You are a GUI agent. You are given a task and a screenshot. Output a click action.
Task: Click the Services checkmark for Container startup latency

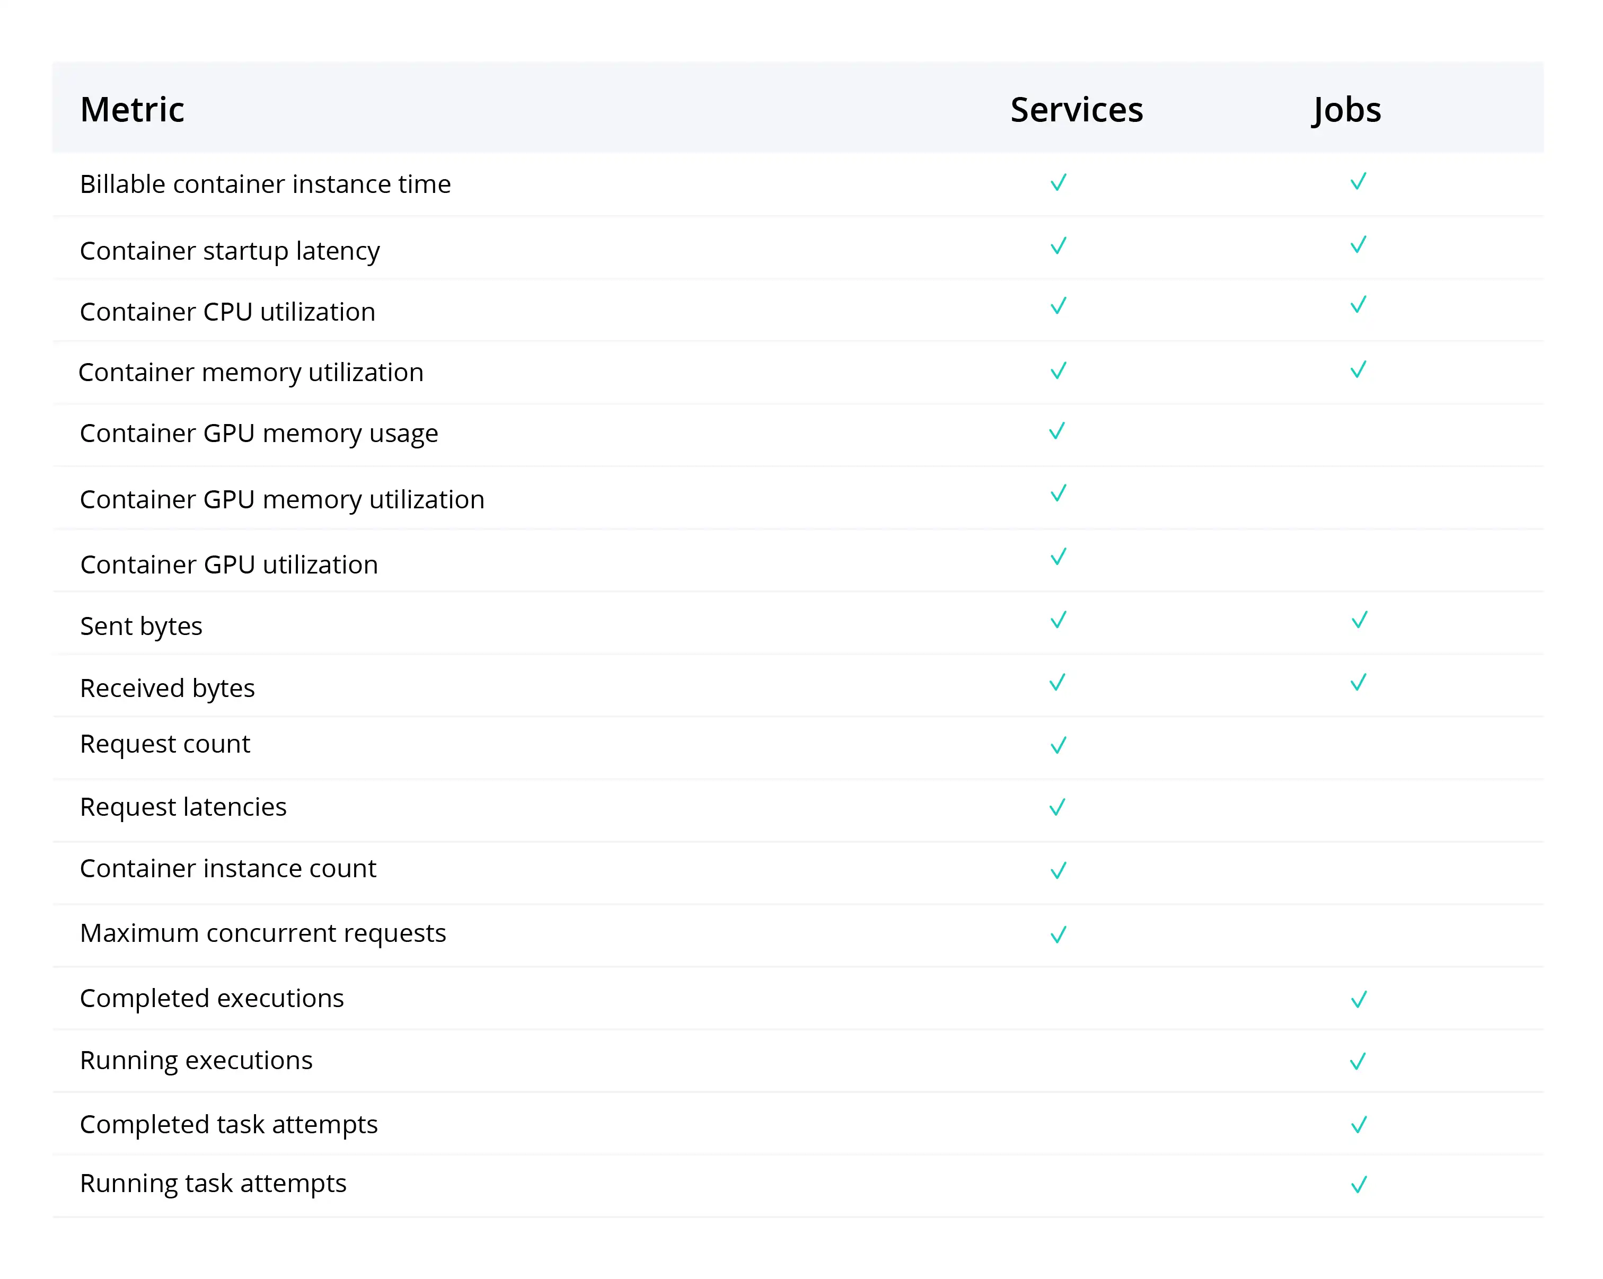1059,245
